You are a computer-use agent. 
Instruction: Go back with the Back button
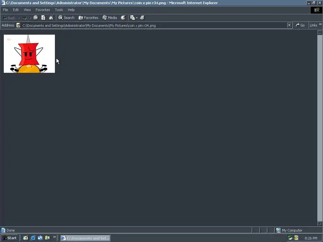pyautogui.click(x=9, y=18)
